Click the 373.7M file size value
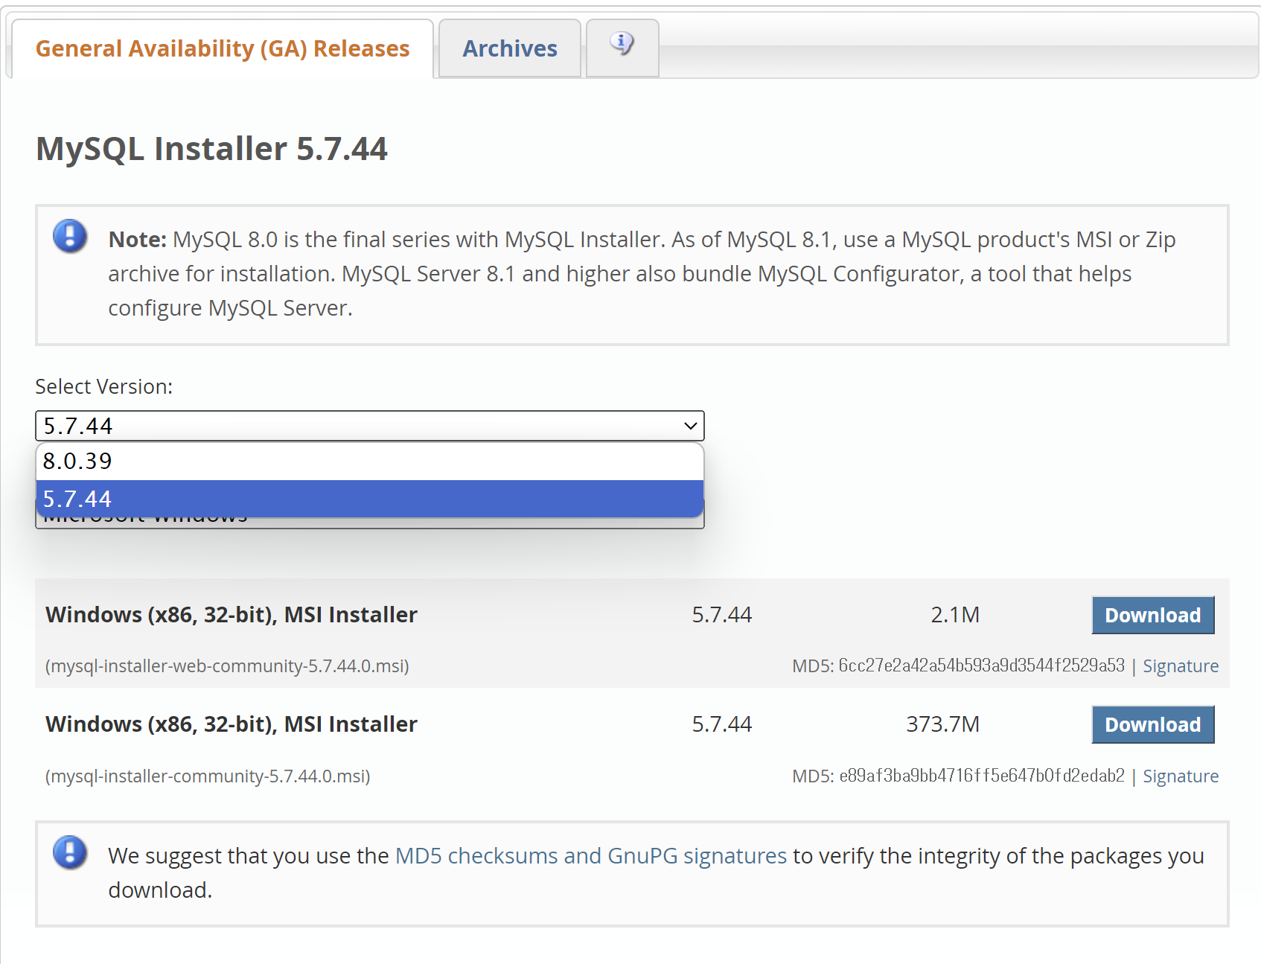Image resolution: width=1261 pixels, height=964 pixels. 942,724
